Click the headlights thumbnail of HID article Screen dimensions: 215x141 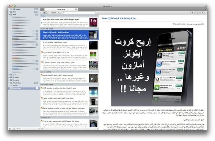tap(93, 91)
